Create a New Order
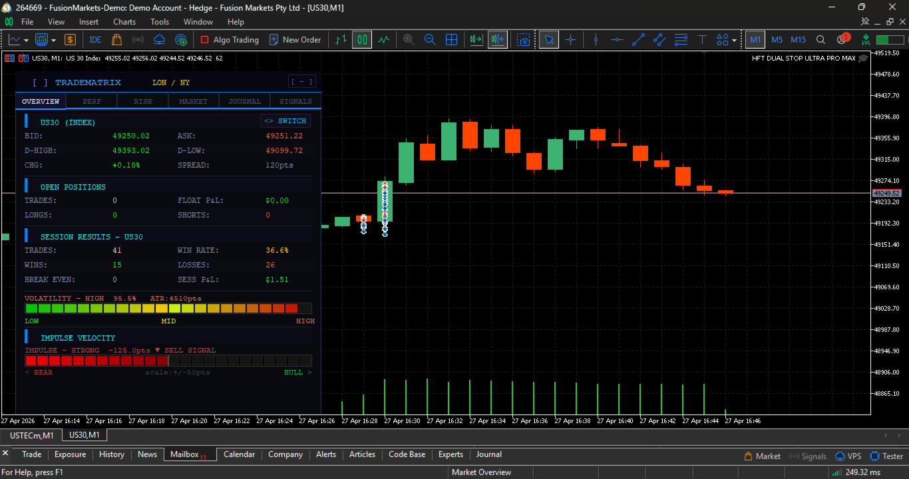Image resolution: width=909 pixels, height=479 pixels. [295, 40]
